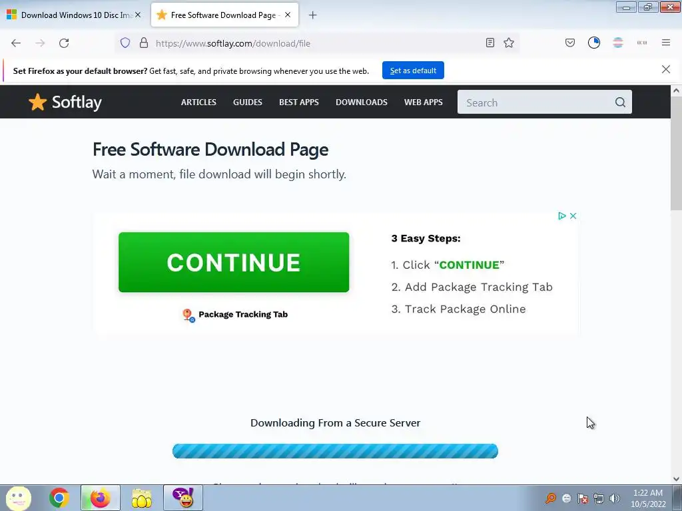Viewport: 682px width, 511px height.
Task: Dismiss the default browser notification bar
Action: point(666,69)
